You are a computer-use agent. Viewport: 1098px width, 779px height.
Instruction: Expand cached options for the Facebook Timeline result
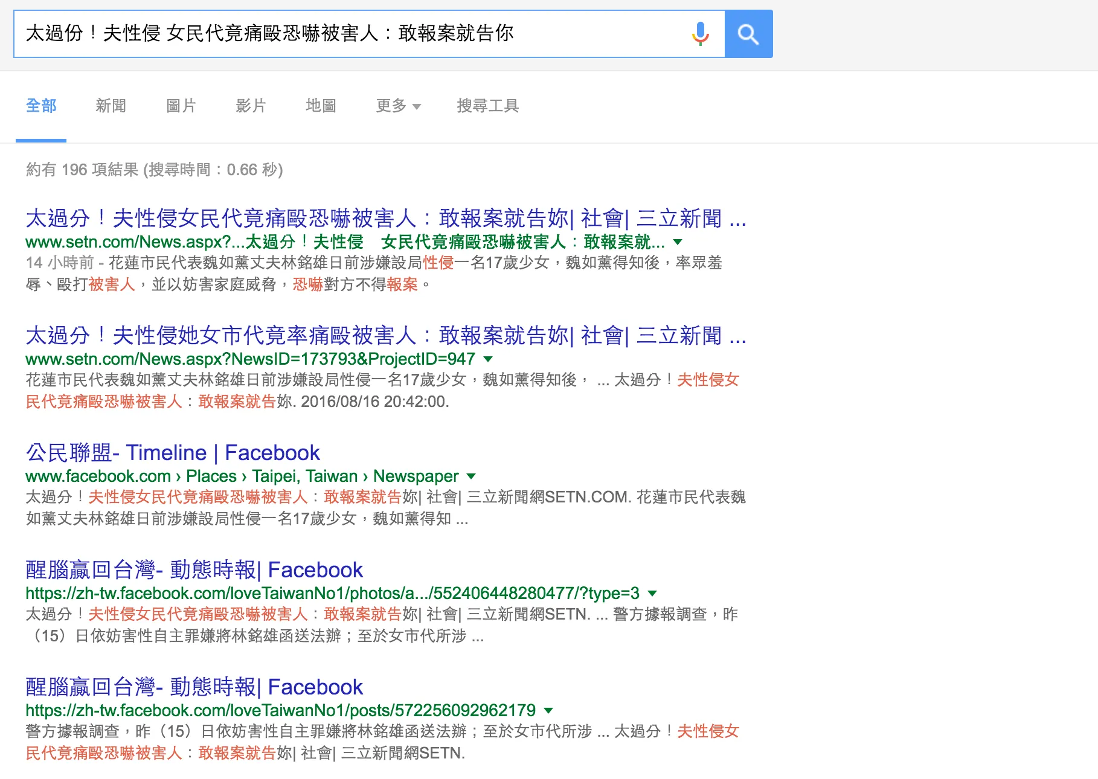click(472, 476)
